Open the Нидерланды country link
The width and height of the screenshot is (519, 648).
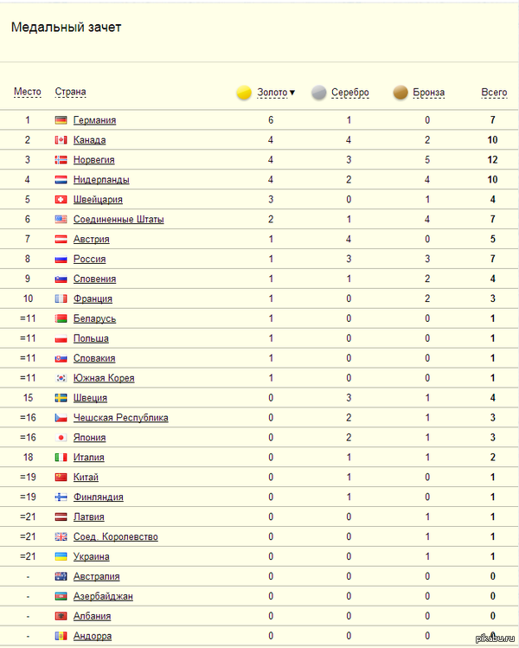coord(101,180)
